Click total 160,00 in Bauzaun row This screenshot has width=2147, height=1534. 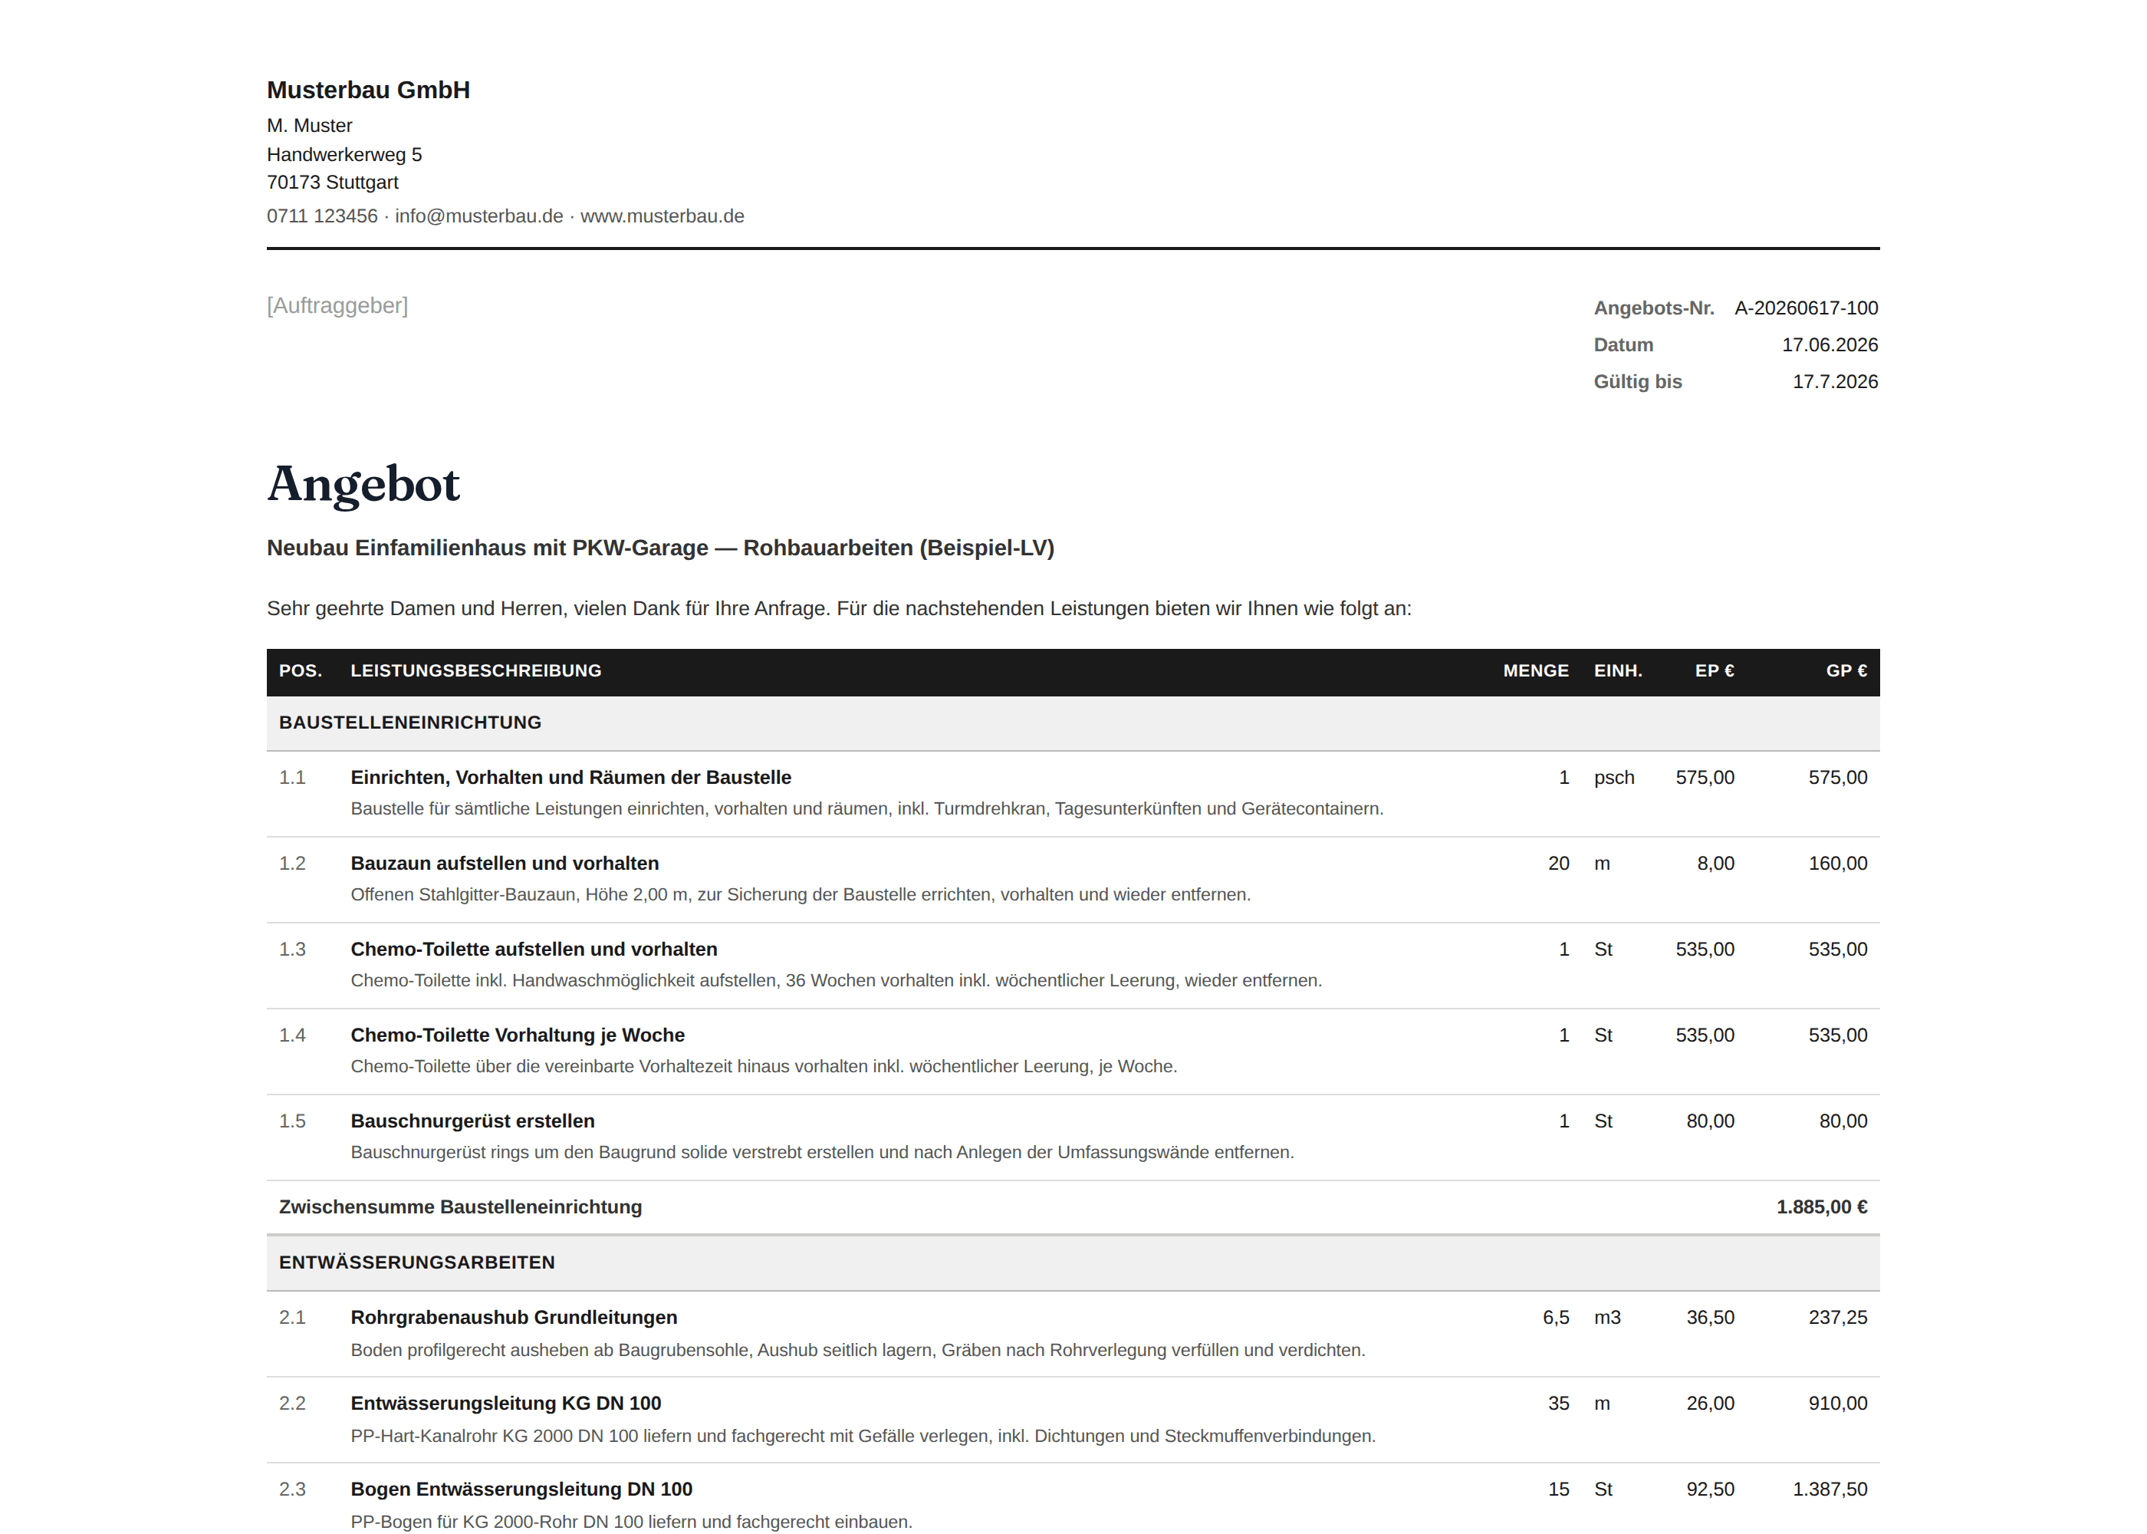click(1837, 864)
